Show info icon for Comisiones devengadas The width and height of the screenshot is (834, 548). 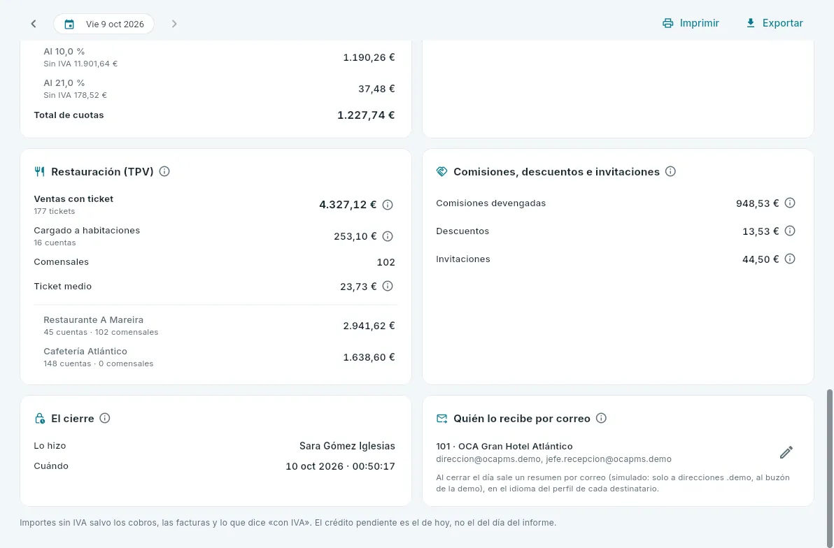coord(790,203)
